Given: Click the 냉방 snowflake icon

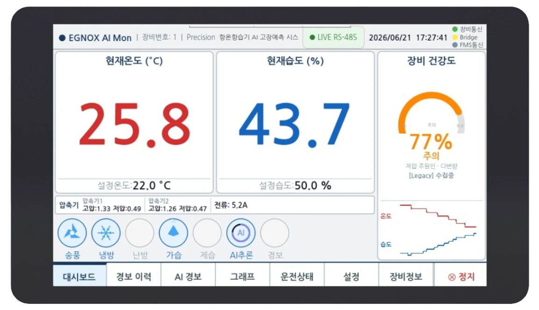Looking at the screenshot, I should [x=106, y=233].
